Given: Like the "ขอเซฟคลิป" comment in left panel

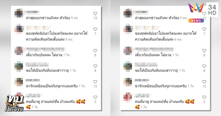Looking at the screenshot, I should click(x=95, y=29).
